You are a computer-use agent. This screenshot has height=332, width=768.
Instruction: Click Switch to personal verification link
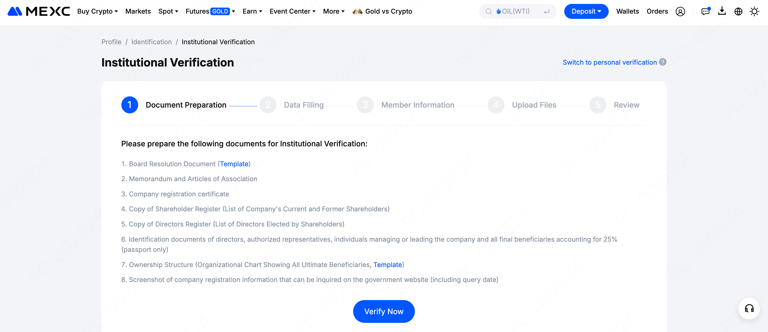[609, 62]
